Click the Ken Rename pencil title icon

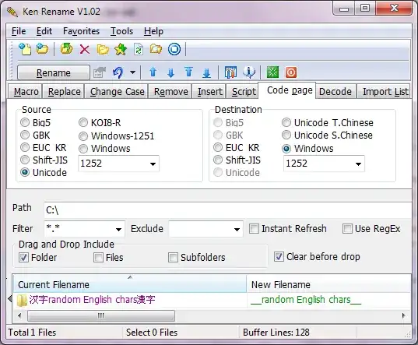click(12, 12)
